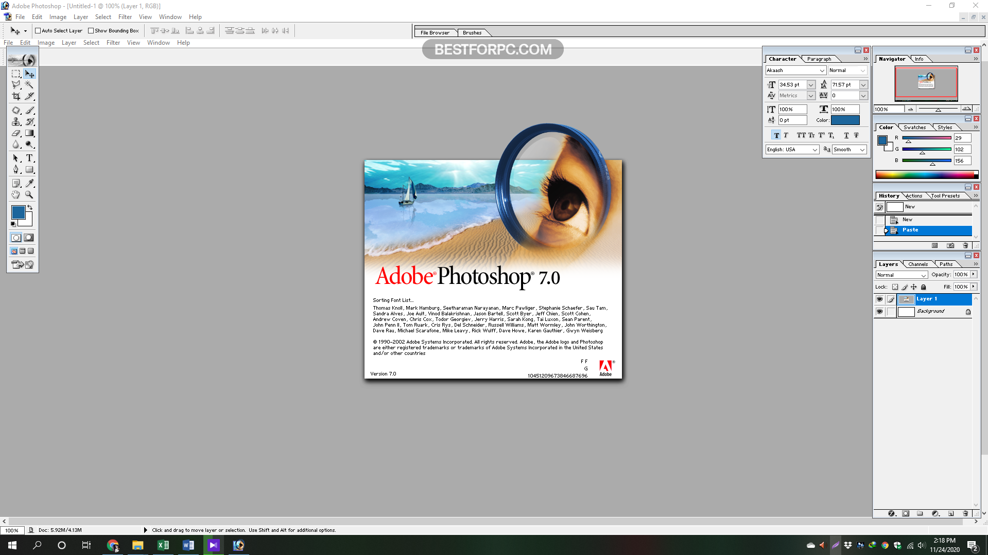988x555 pixels.
Task: Open the File Browser palette tab
Action: (x=435, y=33)
